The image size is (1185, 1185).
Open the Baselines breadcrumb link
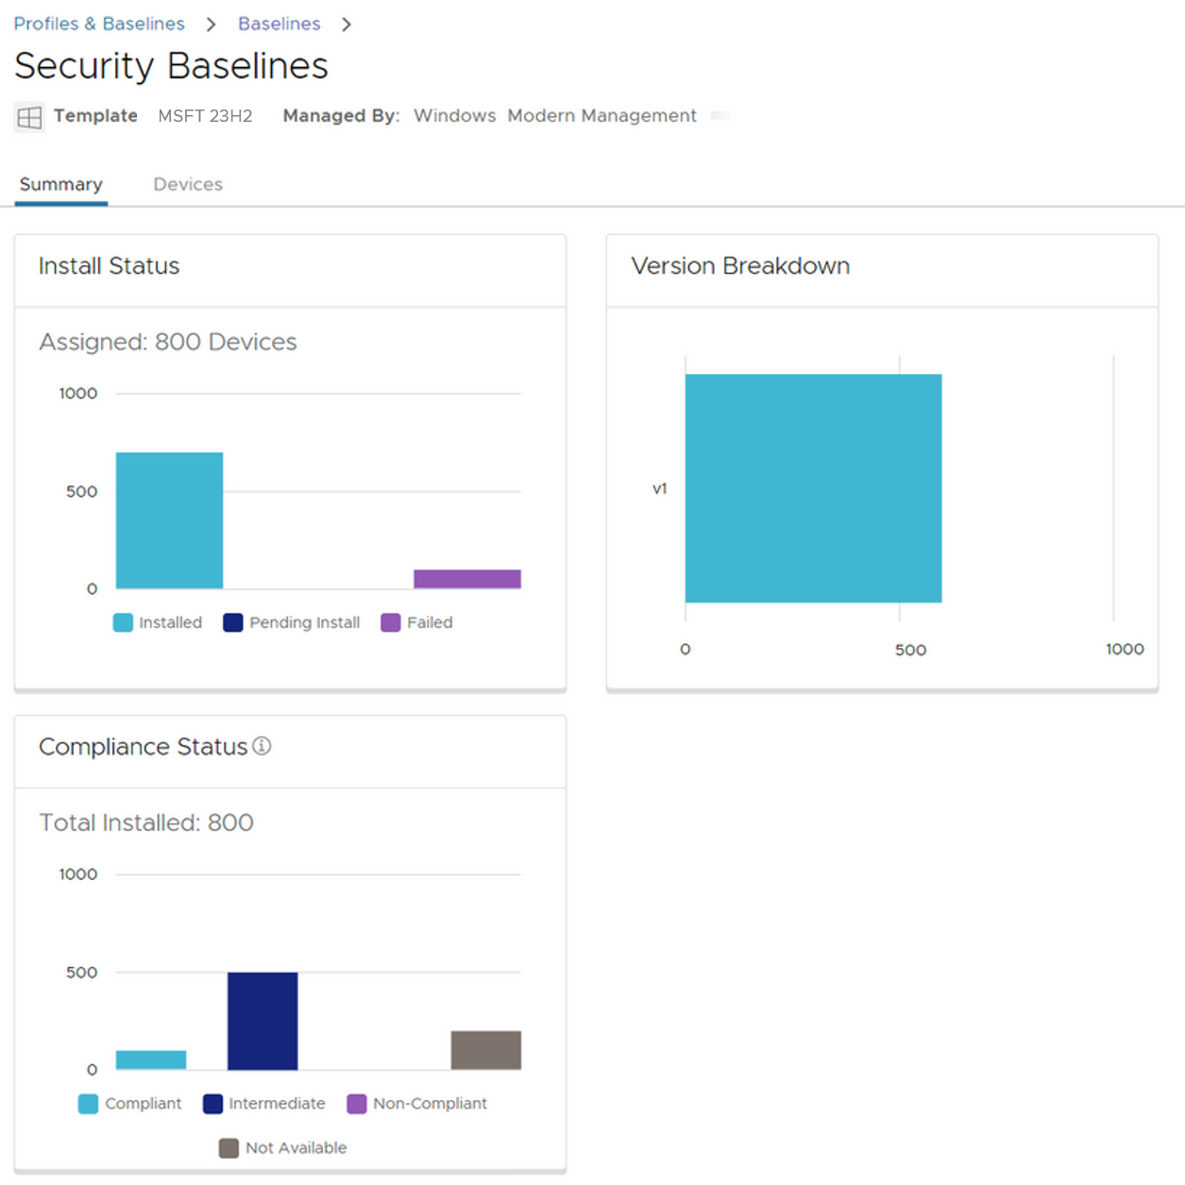coord(279,23)
